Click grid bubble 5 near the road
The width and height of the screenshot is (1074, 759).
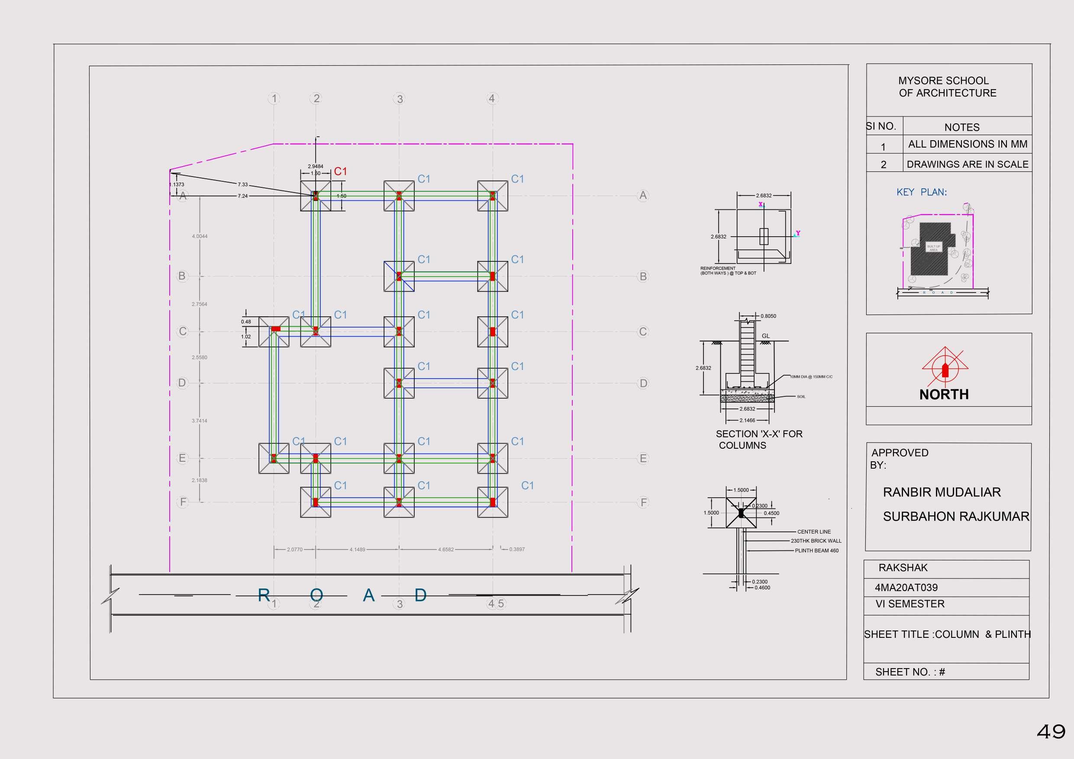pos(501,604)
